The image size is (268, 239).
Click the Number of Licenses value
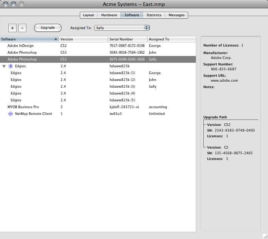[242, 45]
